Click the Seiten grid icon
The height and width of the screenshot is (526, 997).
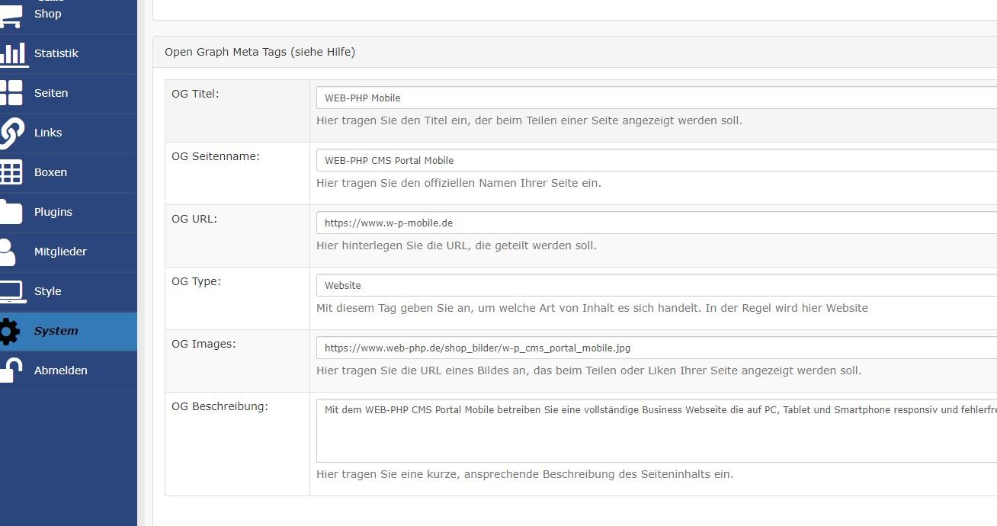pos(11,93)
